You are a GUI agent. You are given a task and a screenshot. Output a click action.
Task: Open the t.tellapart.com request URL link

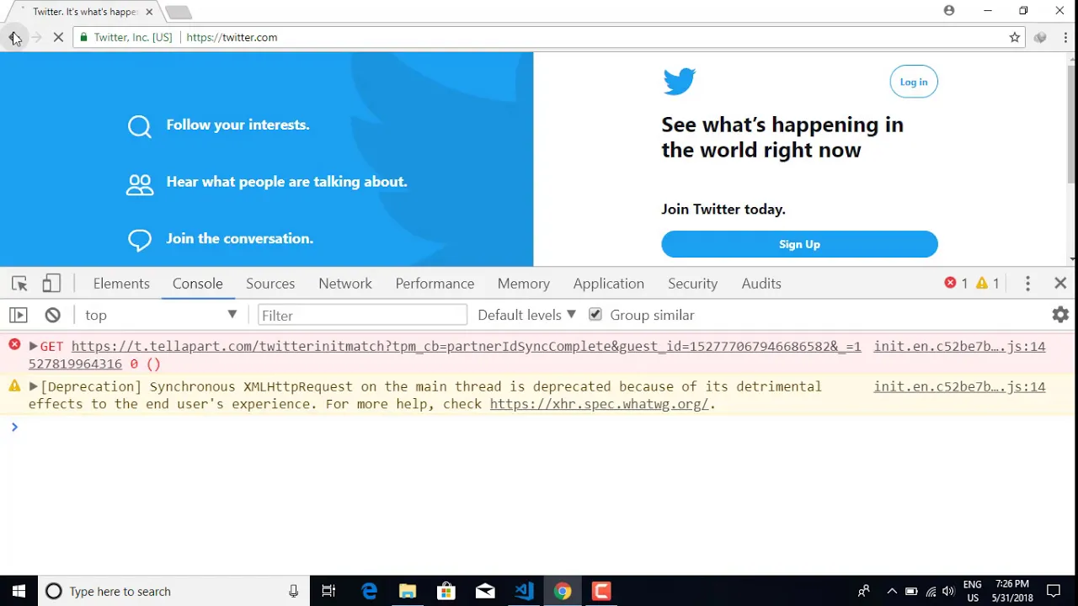point(466,346)
